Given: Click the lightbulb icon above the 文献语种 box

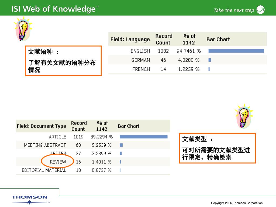Looking at the screenshot, I should click(x=23, y=29).
